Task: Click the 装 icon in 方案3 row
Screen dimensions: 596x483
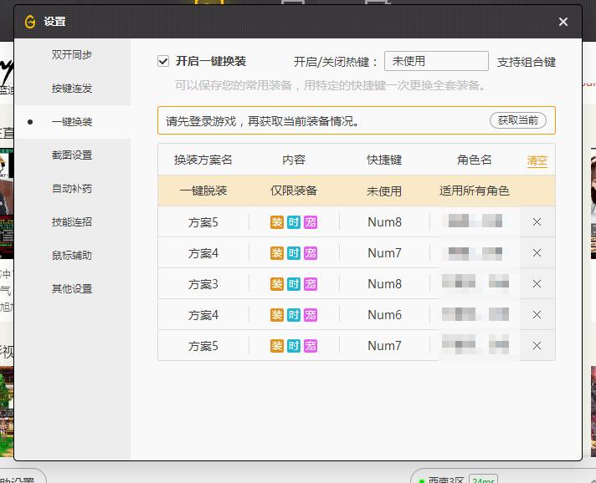Action: (x=277, y=284)
